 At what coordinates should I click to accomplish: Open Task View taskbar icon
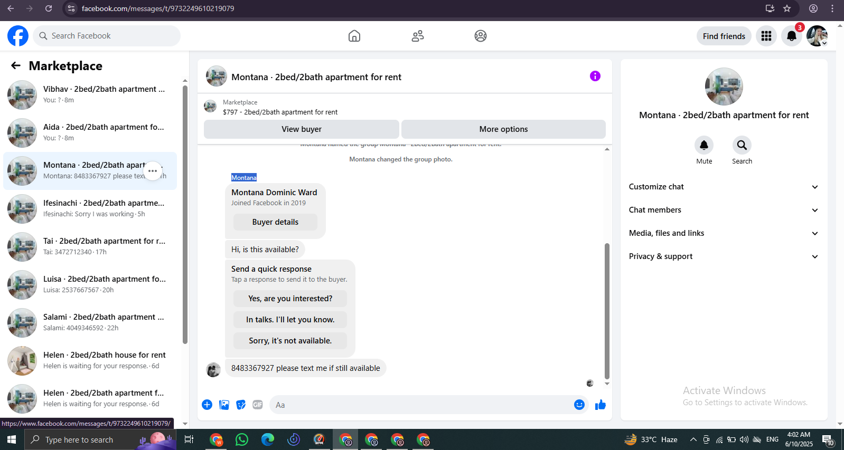189,439
